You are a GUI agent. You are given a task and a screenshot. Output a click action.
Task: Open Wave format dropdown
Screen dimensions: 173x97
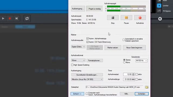pos(78,60)
